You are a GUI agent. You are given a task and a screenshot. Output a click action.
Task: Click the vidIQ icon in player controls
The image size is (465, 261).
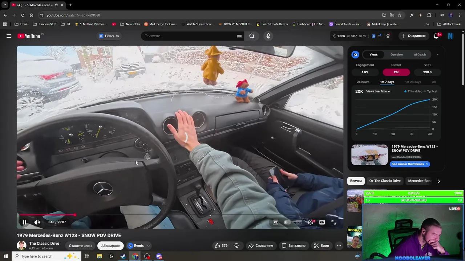275,222
